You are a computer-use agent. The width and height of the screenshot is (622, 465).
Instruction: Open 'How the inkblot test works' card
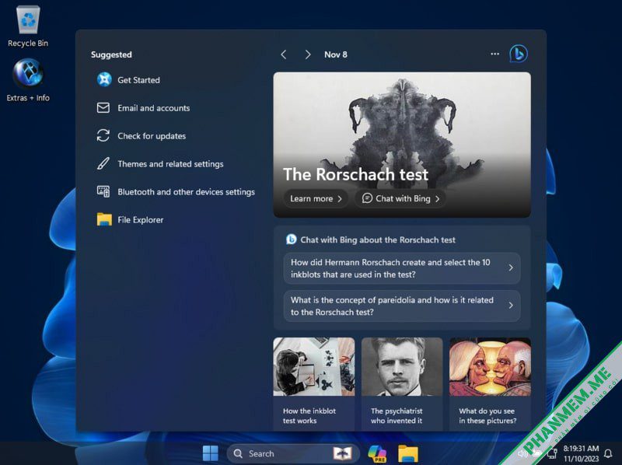tap(314, 384)
